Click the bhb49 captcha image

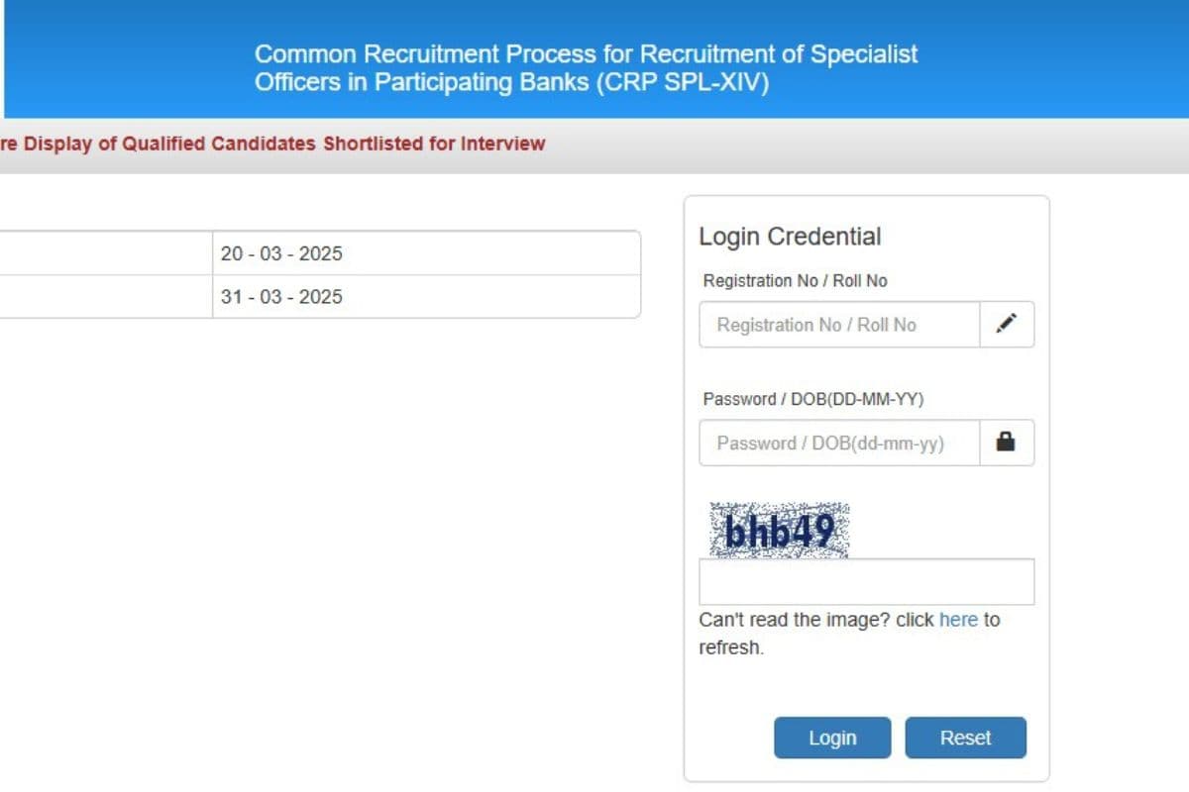(x=779, y=531)
